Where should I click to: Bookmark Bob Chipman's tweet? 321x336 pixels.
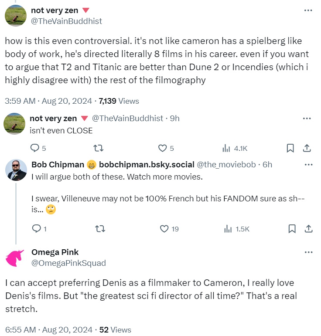coord(292,229)
